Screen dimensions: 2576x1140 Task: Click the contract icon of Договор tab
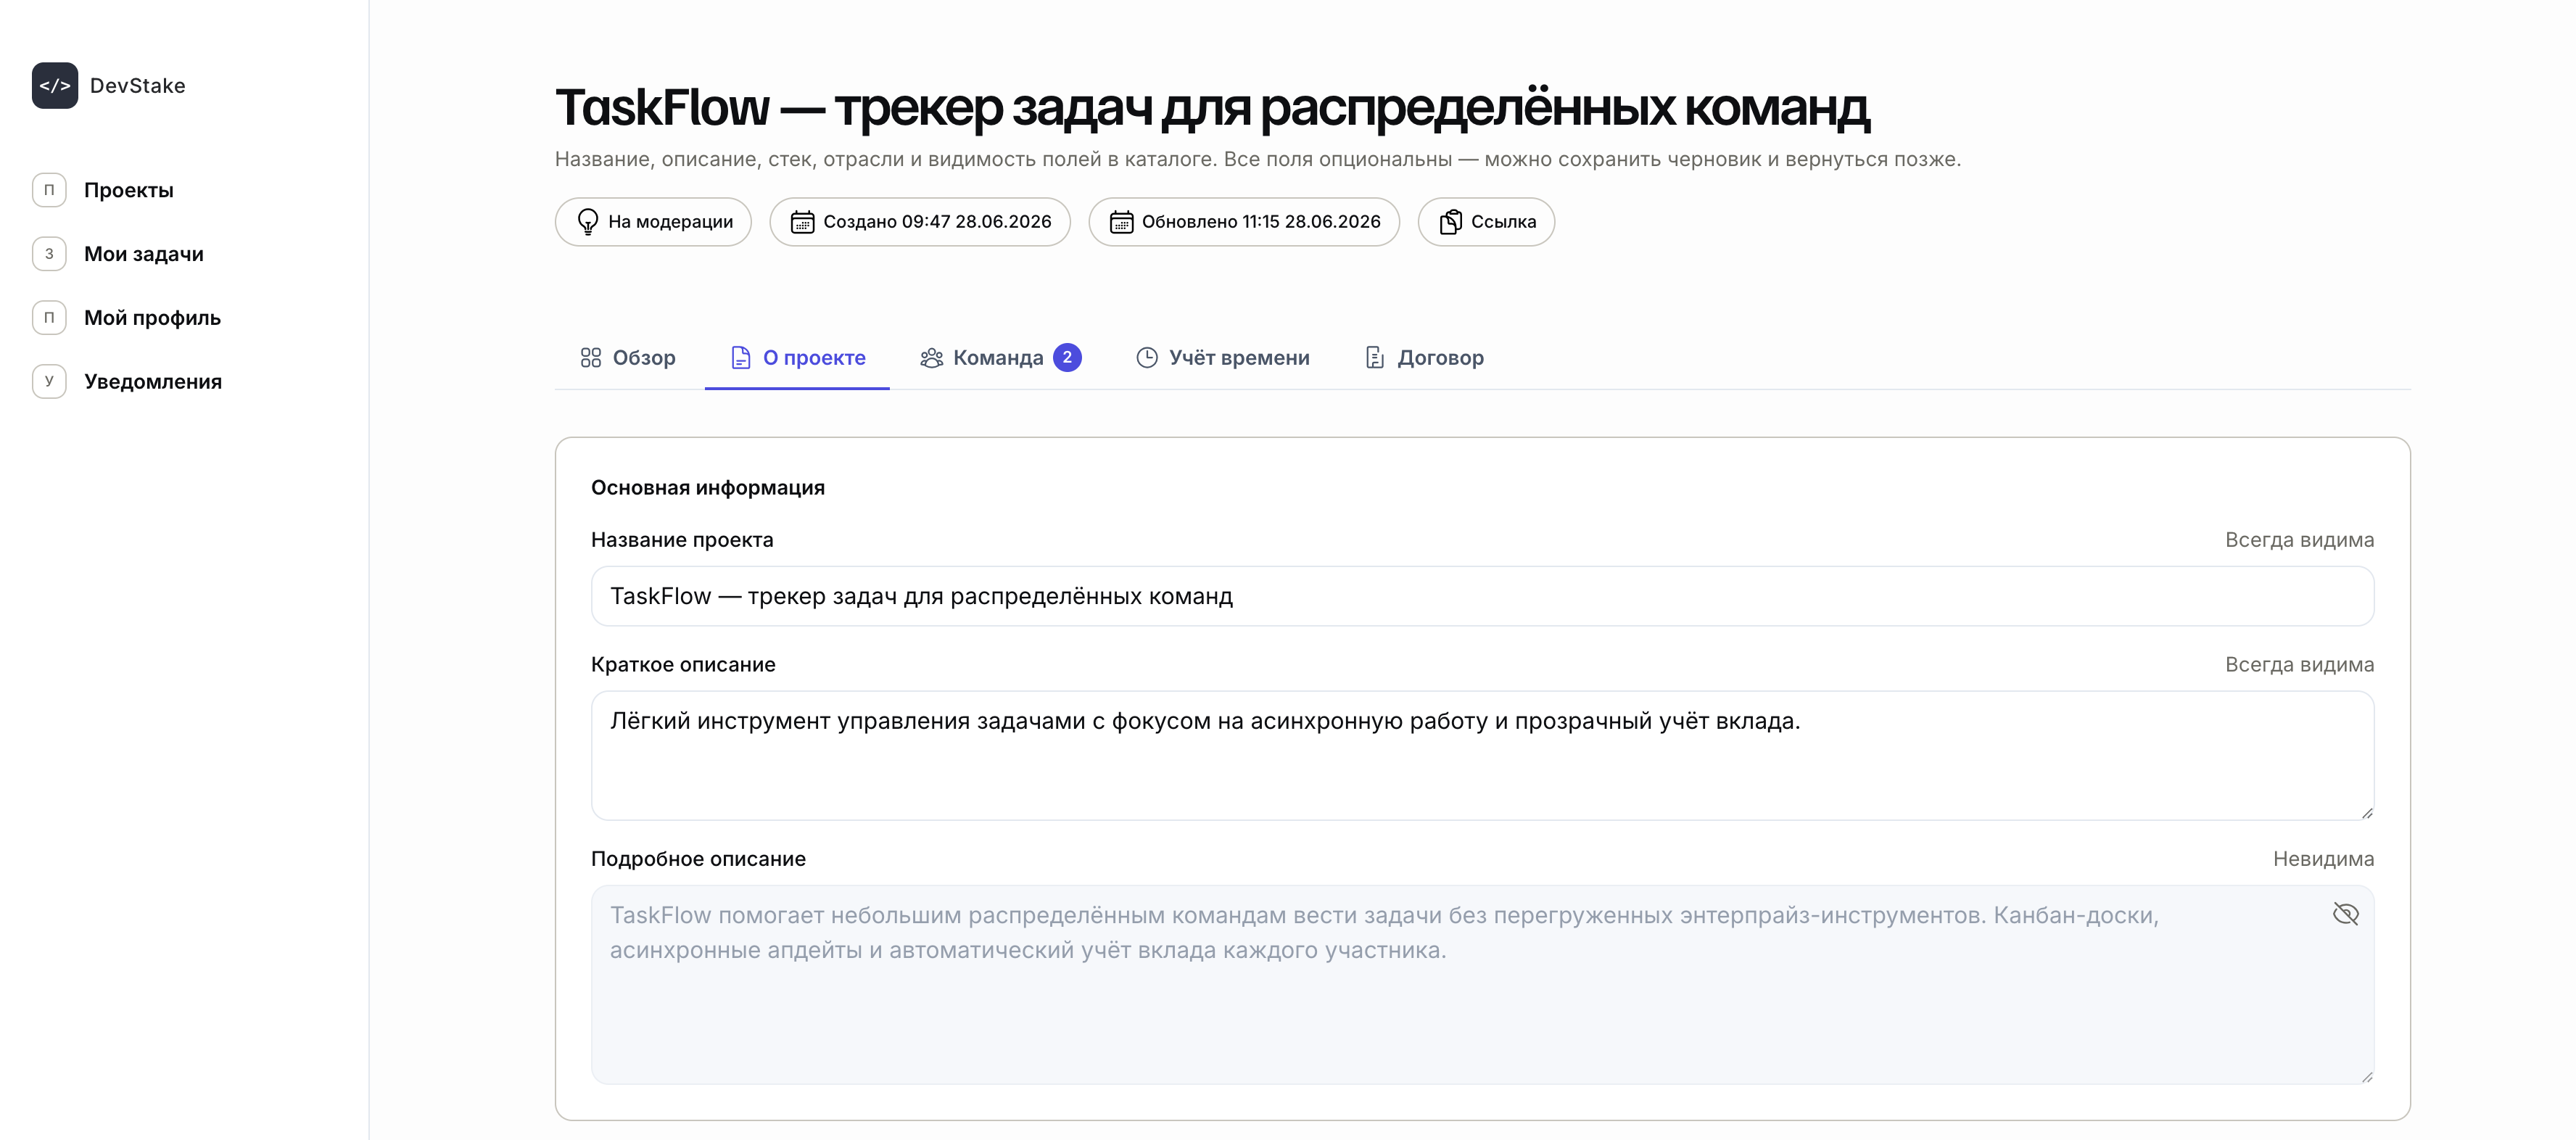click(1375, 358)
